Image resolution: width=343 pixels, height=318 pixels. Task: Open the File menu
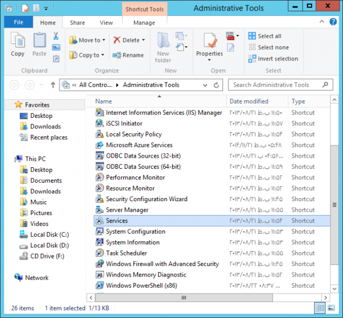19,22
